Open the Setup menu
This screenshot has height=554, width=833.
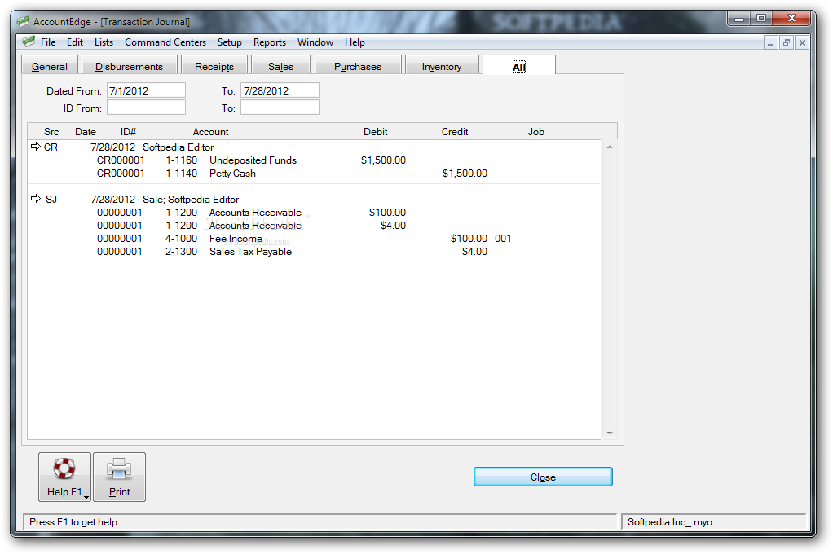[230, 42]
